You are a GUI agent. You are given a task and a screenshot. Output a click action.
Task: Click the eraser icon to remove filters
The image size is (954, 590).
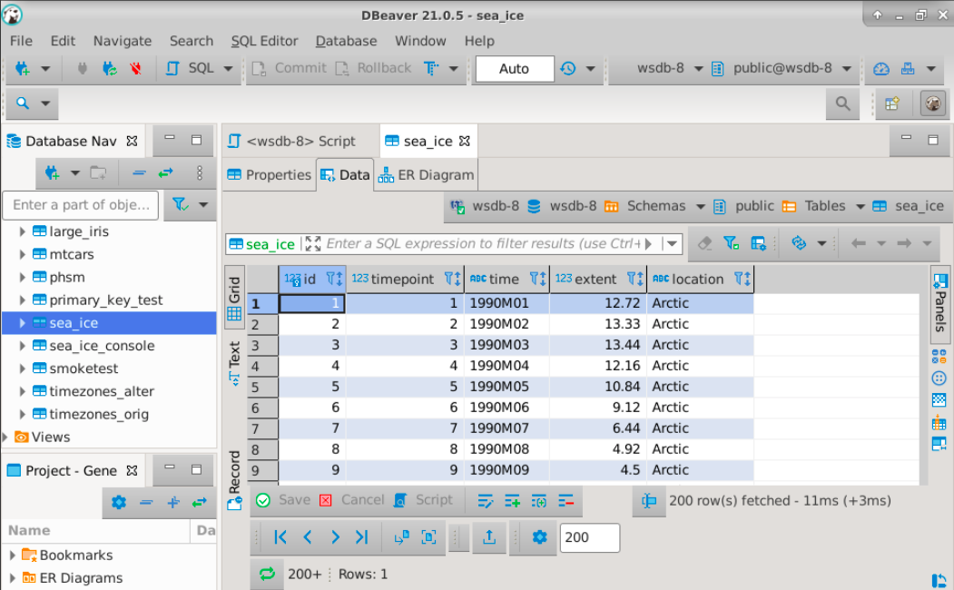tap(704, 243)
